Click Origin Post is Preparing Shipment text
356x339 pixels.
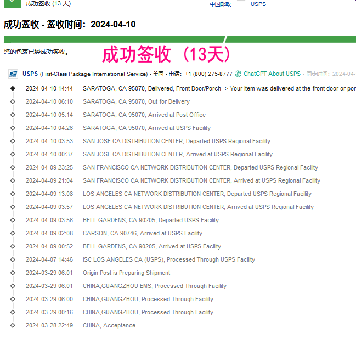tap(127, 273)
